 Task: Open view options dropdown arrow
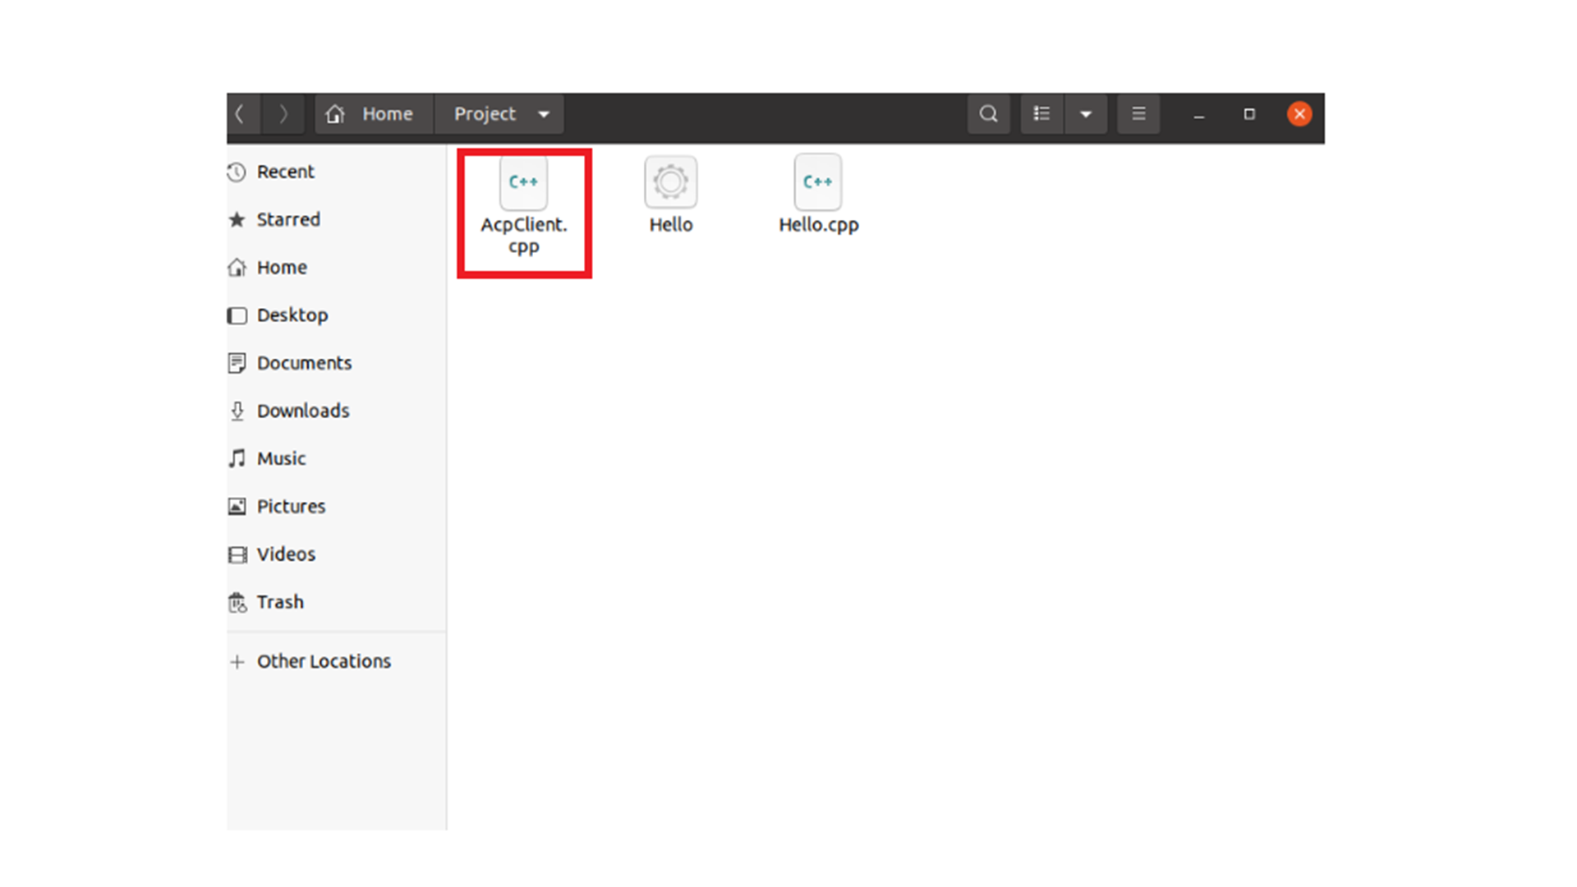[1086, 114]
